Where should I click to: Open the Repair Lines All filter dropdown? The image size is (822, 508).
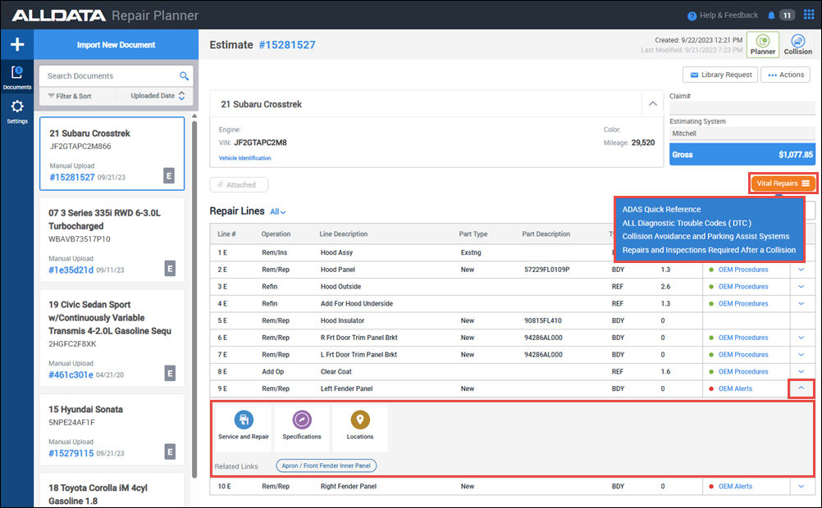277,211
